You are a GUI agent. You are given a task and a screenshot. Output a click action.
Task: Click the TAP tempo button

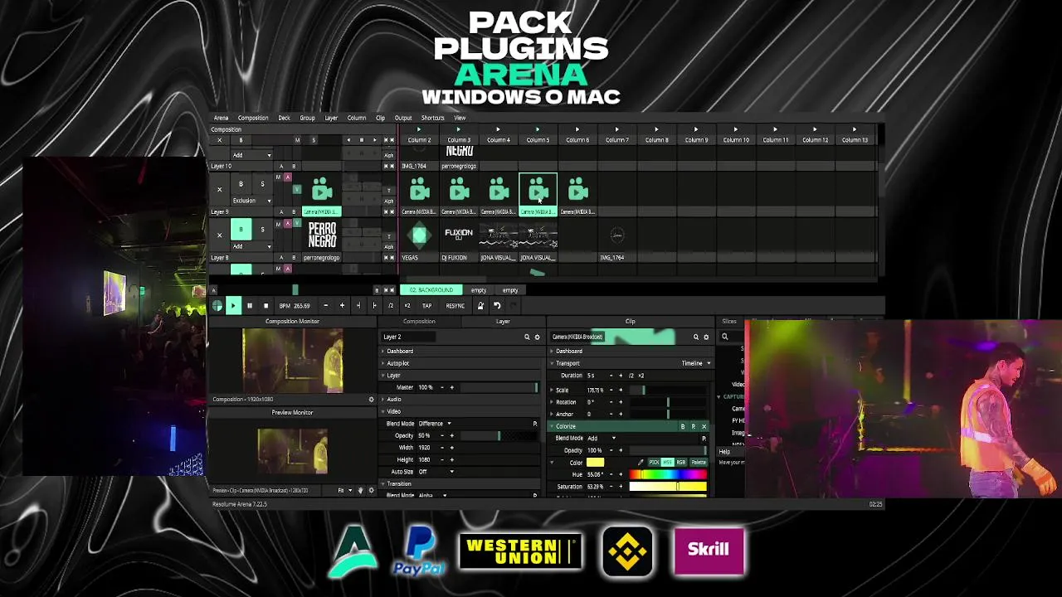pyautogui.click(x=426, y=306)
